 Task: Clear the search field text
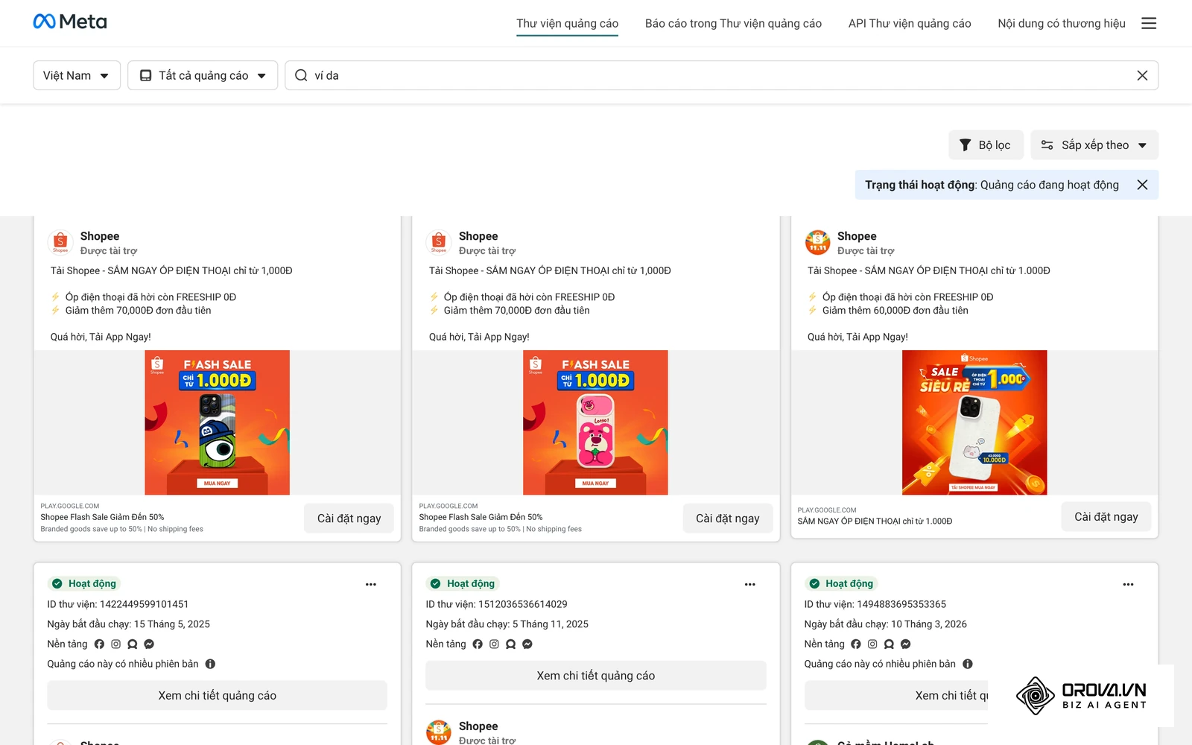[x=1142, y=75]
